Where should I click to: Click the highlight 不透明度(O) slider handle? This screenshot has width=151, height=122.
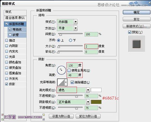76,96
